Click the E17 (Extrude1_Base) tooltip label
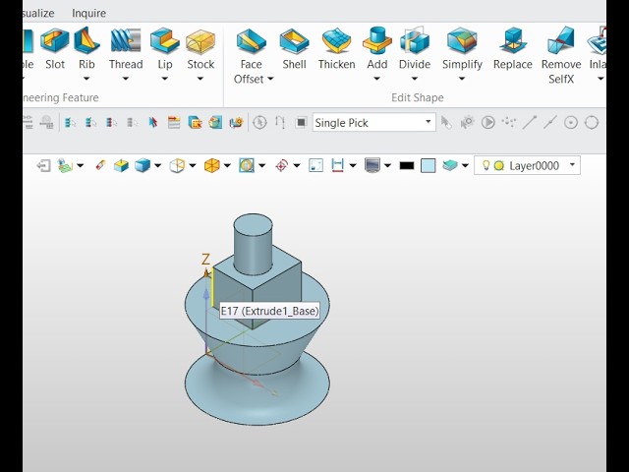The height and width of the screenshot is (472, 629). (x=269, y=311)
